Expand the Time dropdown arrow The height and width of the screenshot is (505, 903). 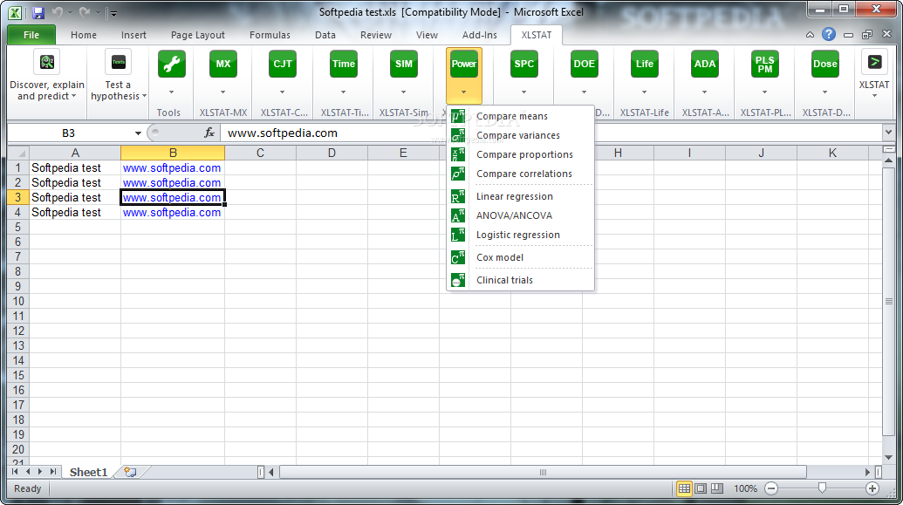(x=343, y=92)
